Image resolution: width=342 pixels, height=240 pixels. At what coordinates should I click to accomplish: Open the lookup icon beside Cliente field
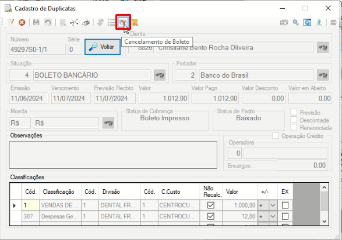[323, 47]
